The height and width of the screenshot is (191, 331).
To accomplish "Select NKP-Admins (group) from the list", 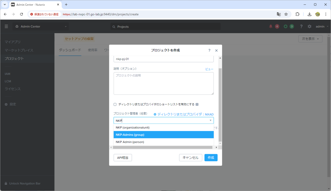I will point(164,135).
